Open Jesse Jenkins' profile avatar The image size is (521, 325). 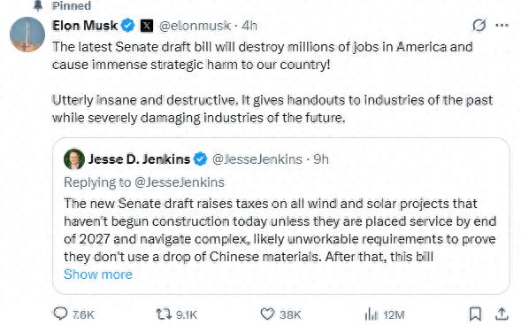click(x=74, y=159)
